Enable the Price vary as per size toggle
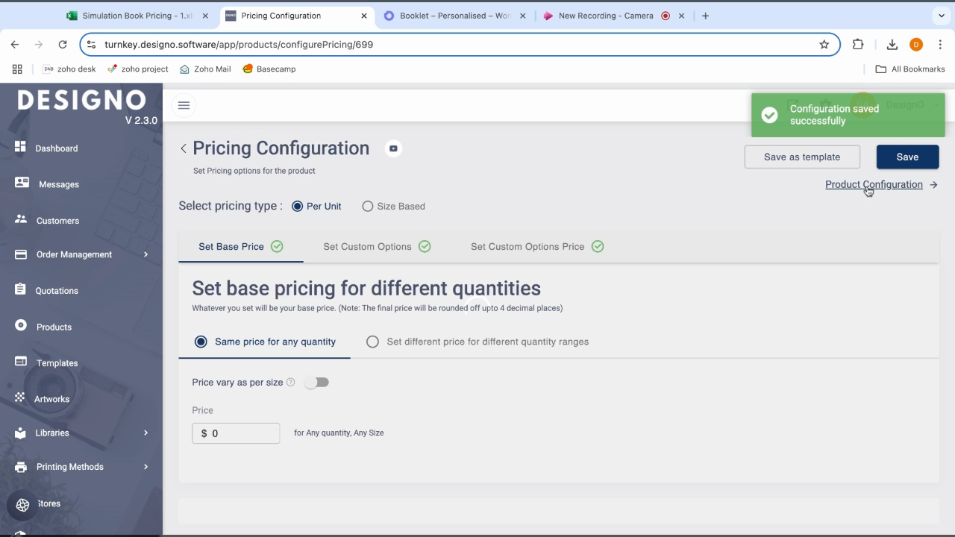The height and width of the screenshot is (537, 955). click(x=316, y=383)
